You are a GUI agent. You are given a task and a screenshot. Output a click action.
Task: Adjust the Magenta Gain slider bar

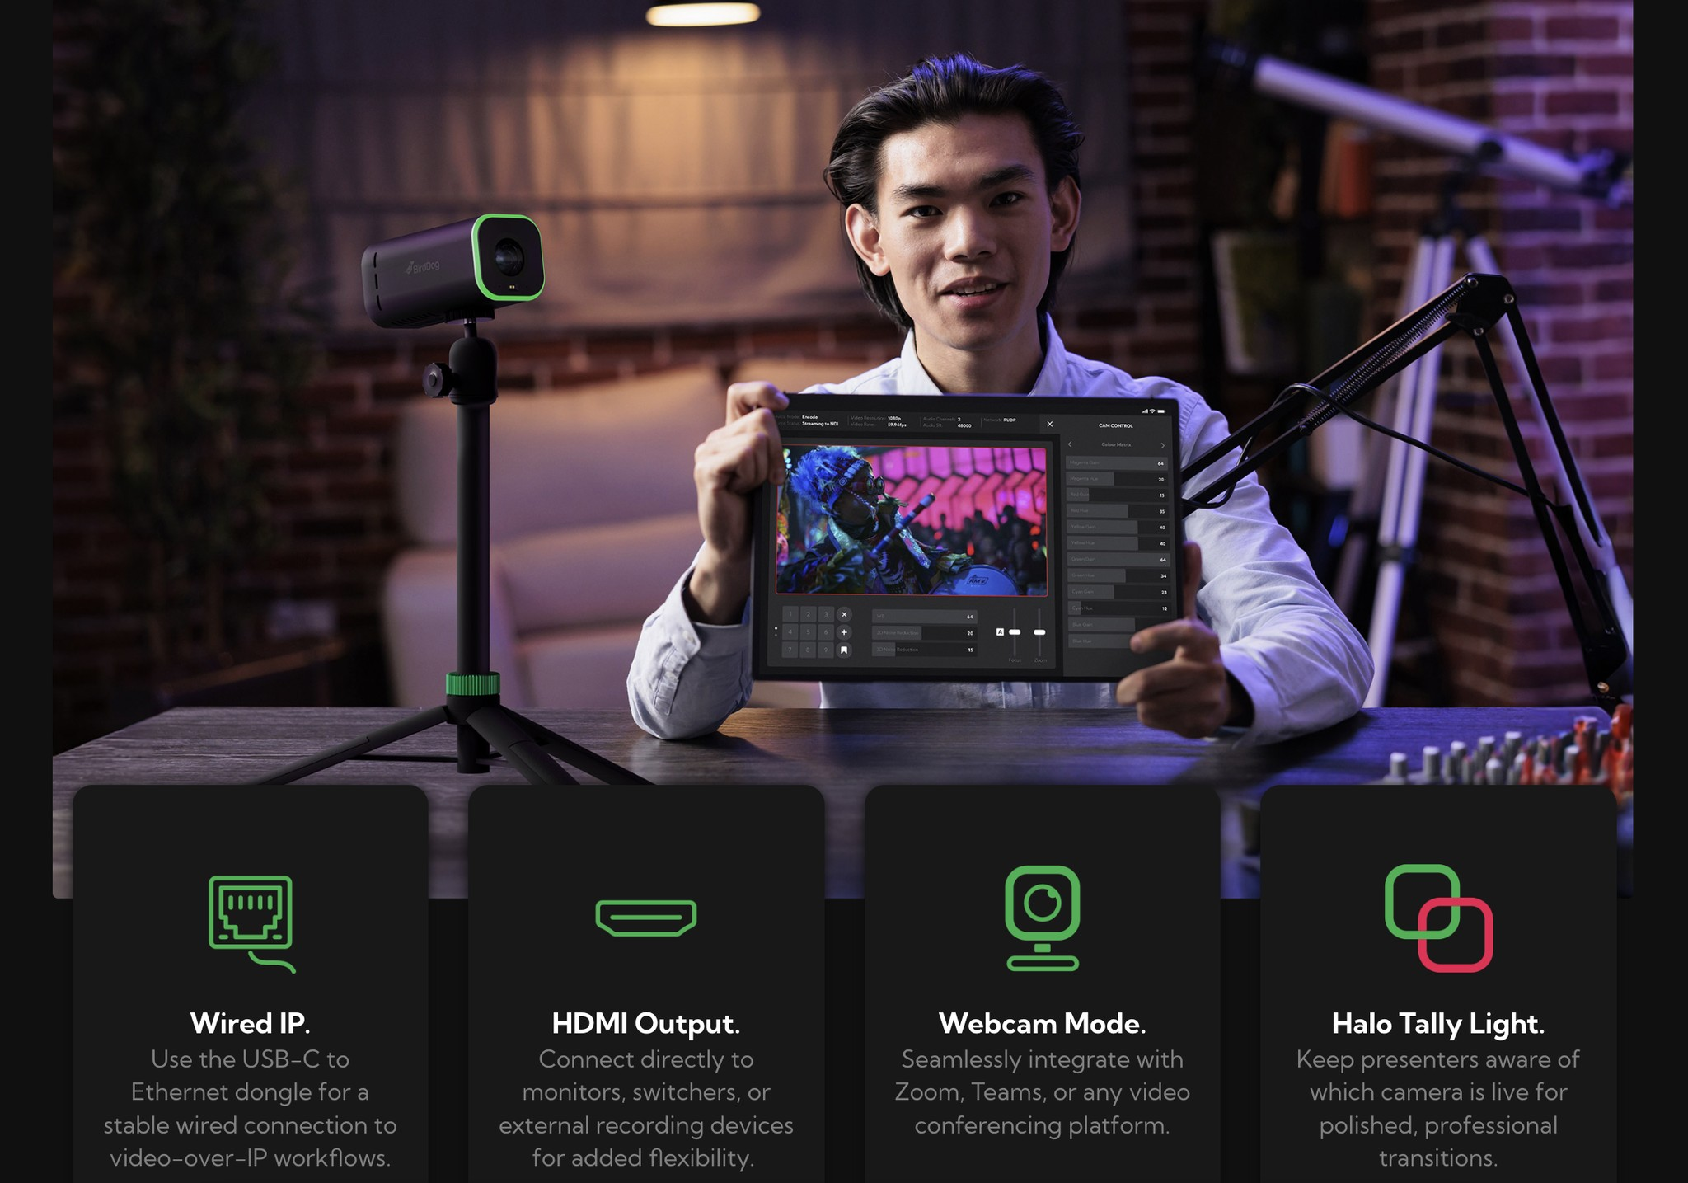[x=1117, y=464]
